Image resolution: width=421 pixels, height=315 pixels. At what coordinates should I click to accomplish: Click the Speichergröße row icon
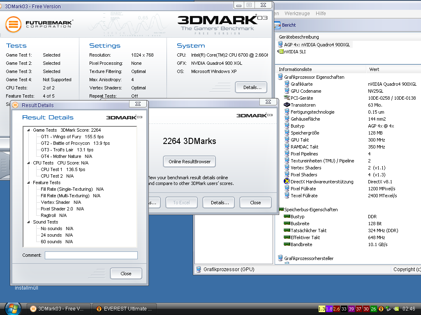pos(287,132)
